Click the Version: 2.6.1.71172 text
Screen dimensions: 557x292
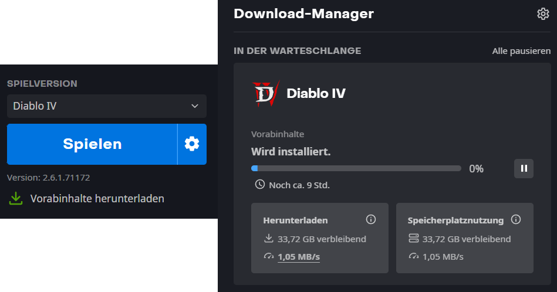(48, 178)
